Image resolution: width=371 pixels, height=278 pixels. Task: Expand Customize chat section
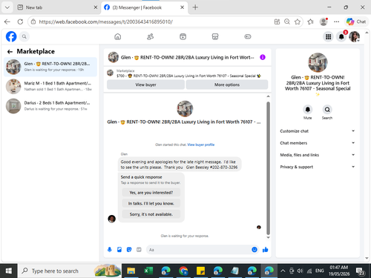coord(318,131)
